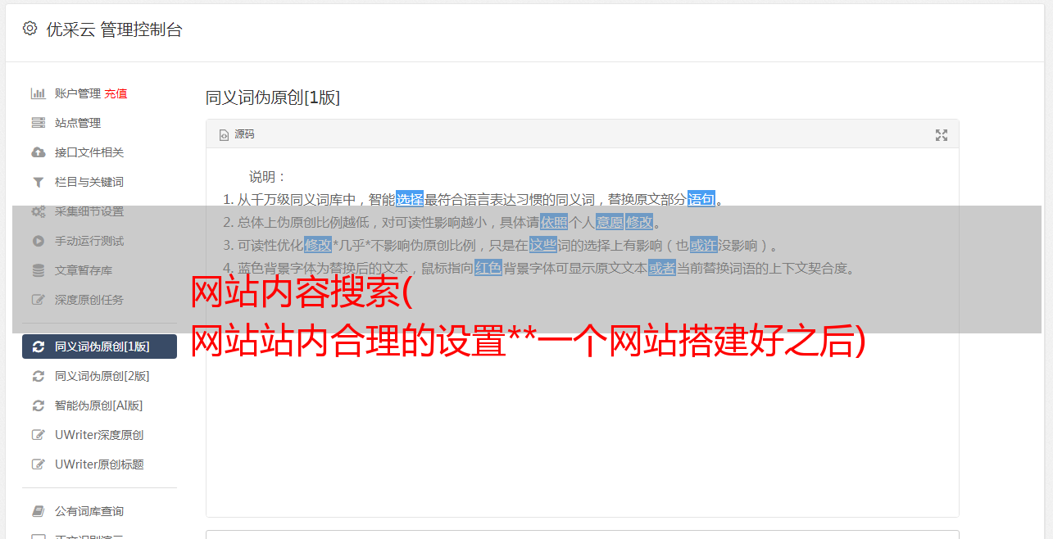Open UWriter原创标题 menu entry
This screenshot has width=1053, height=539.
[x=99, y=464]
